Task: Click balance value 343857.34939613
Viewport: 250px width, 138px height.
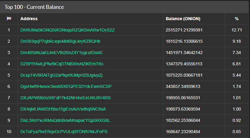Action: pos(183,86)
